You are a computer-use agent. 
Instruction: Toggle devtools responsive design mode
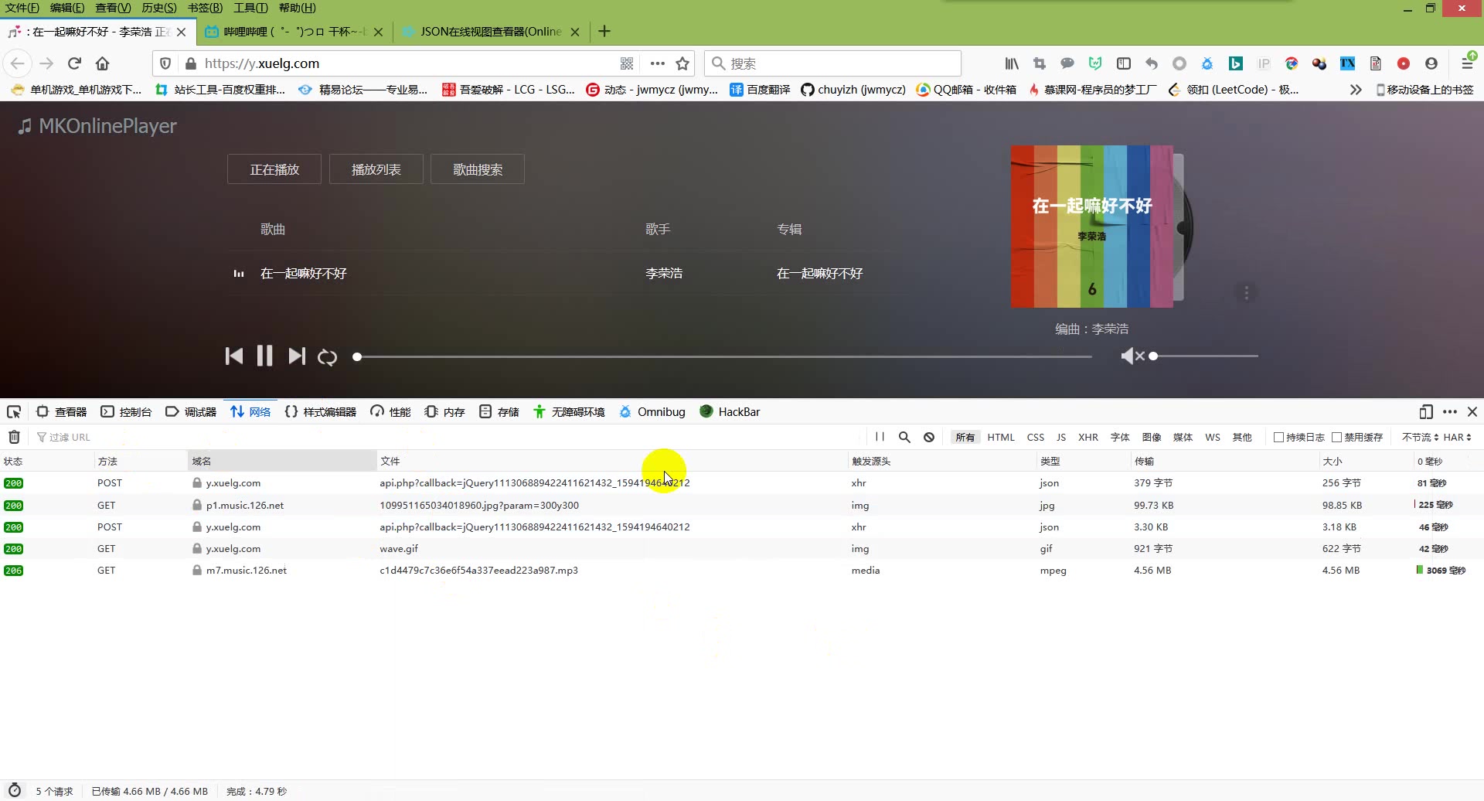pyautogui.click(x=1426, y=411)
